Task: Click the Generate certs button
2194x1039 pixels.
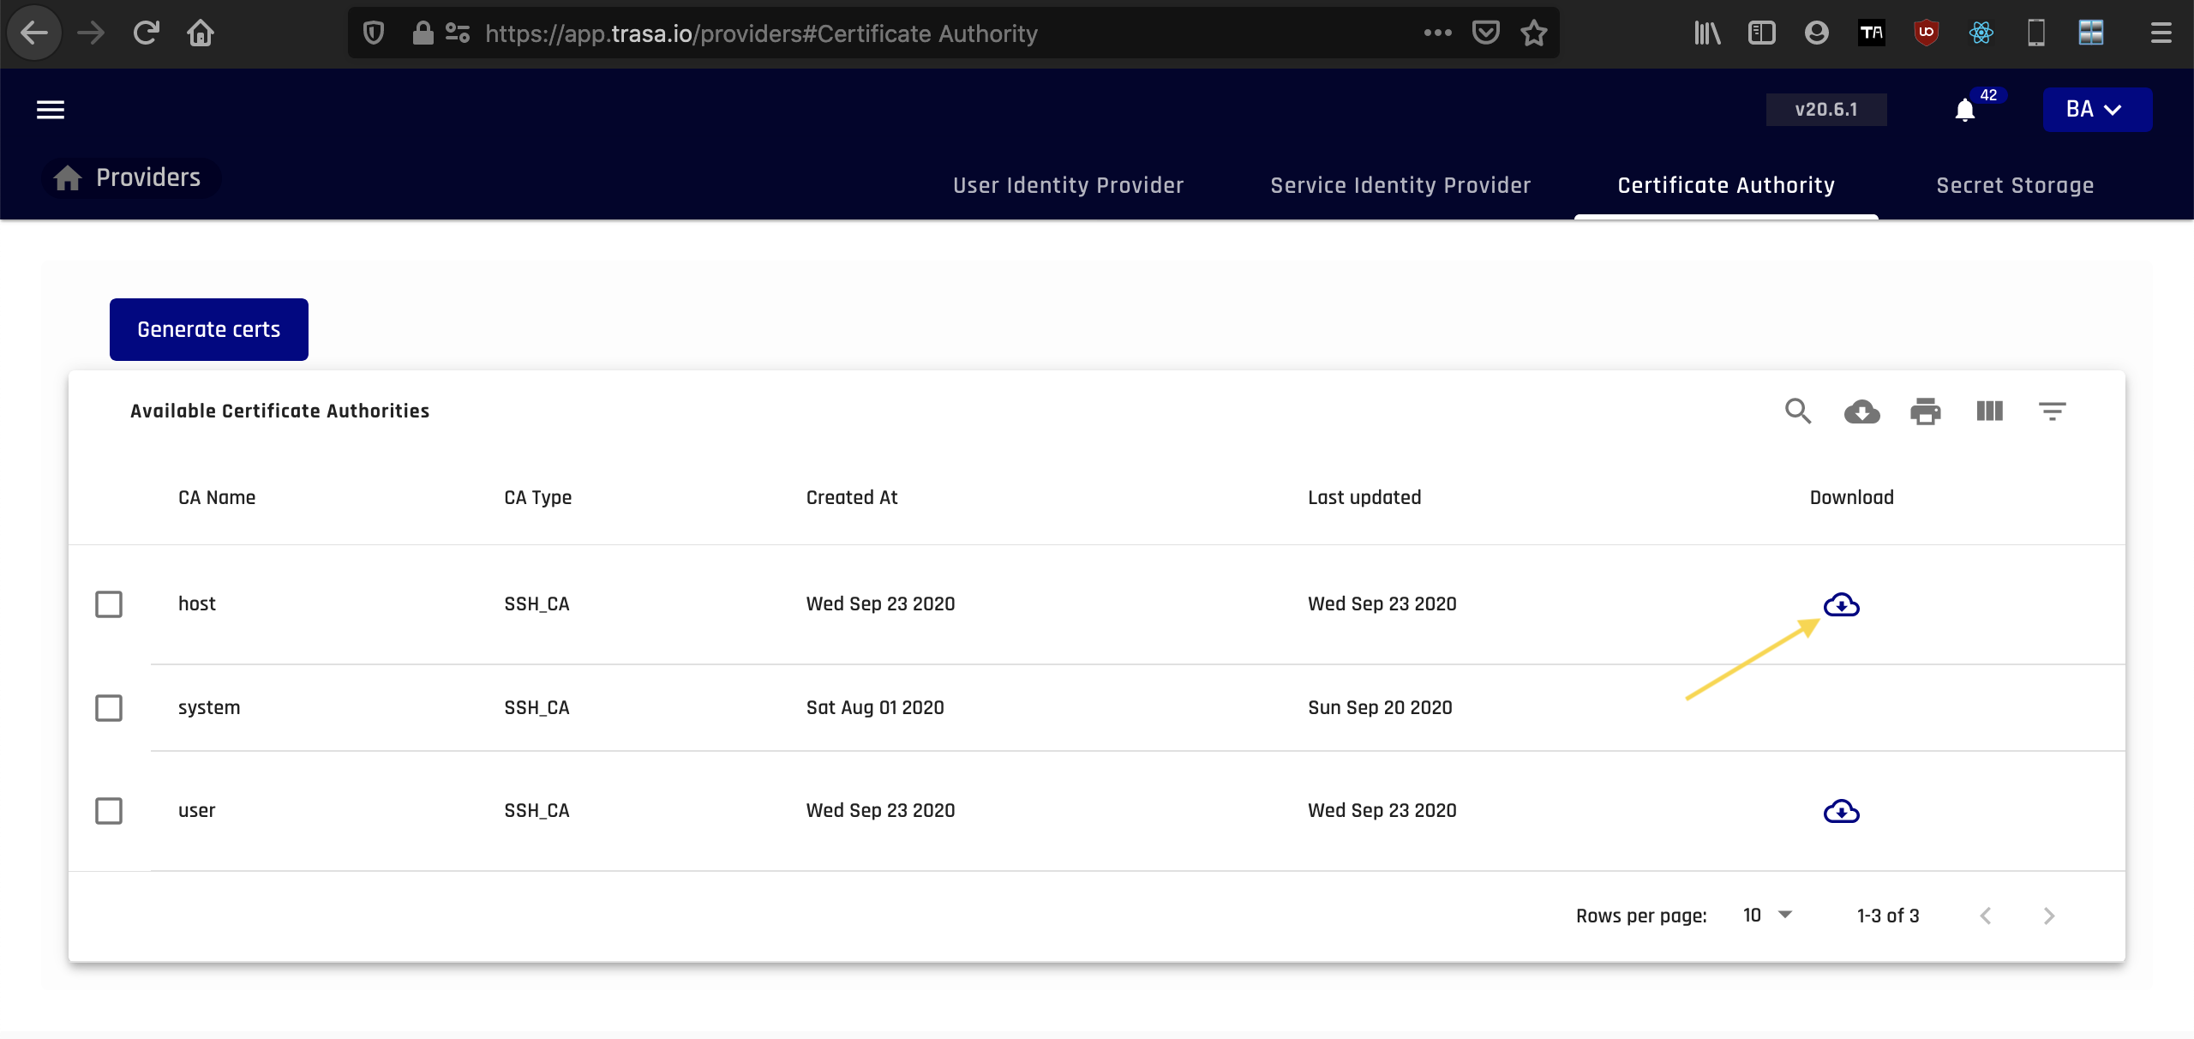Action: tap(208, 329)
